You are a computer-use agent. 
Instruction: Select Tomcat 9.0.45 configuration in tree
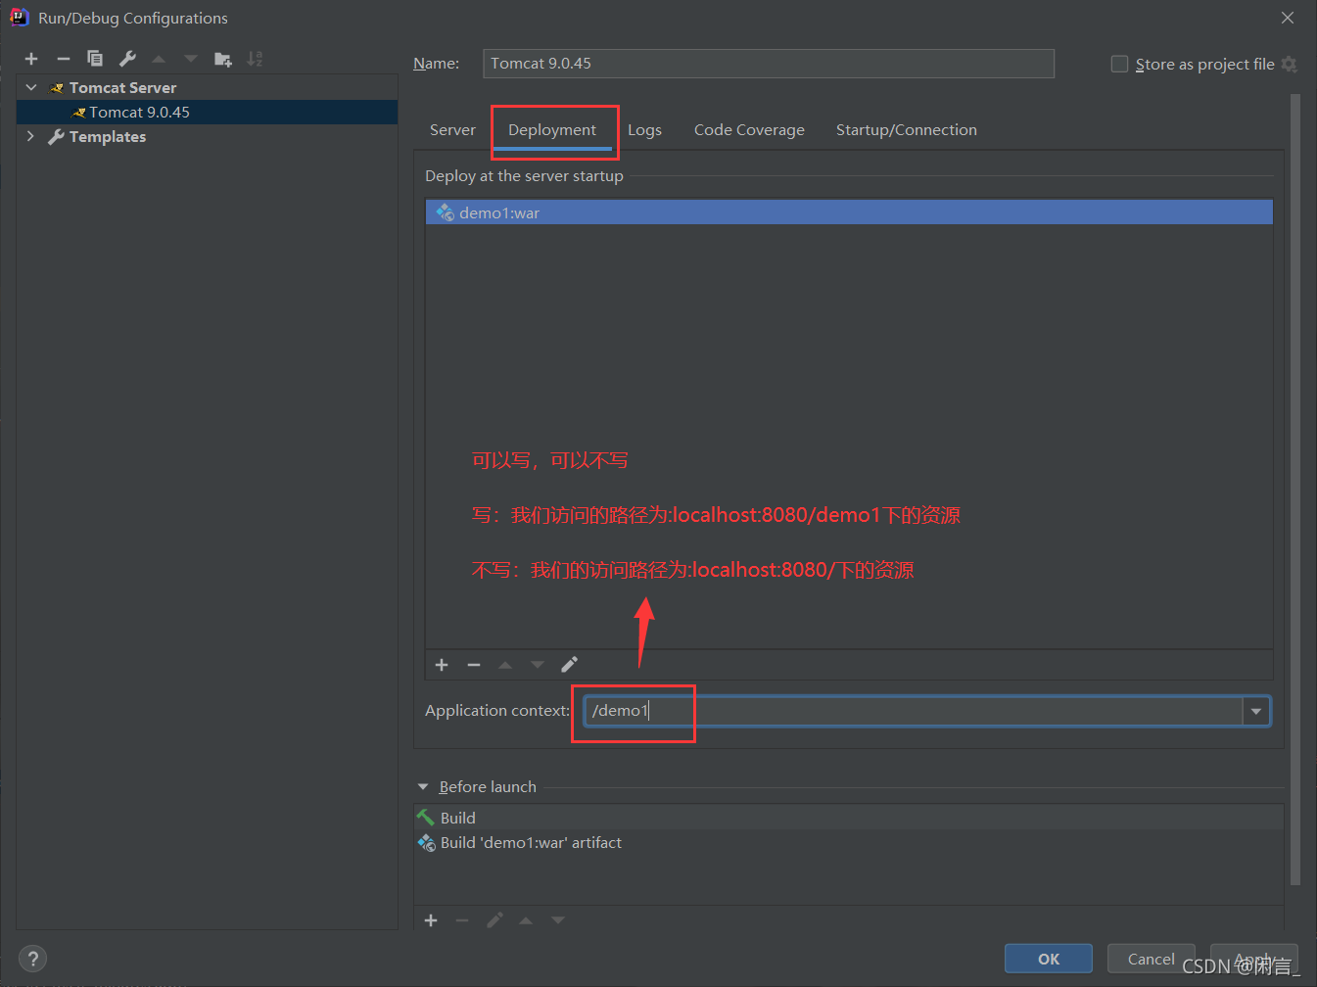[x=207, y=112]
